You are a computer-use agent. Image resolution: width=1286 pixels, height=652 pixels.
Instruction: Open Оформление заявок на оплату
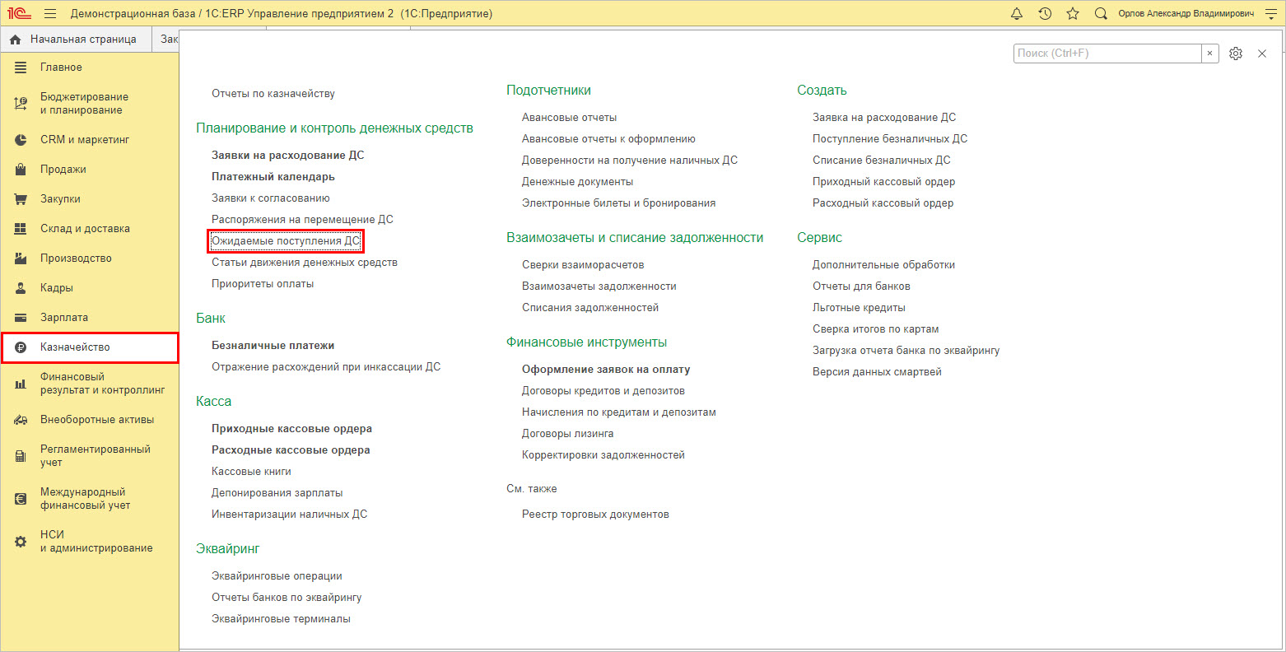[606, 369]
